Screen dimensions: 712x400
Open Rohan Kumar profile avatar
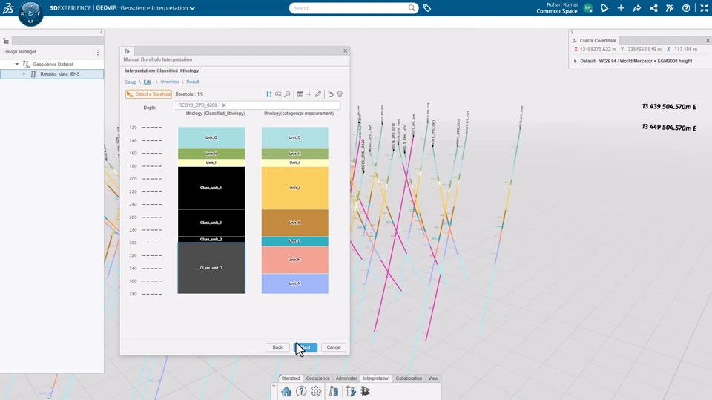(x=588, y=8)
